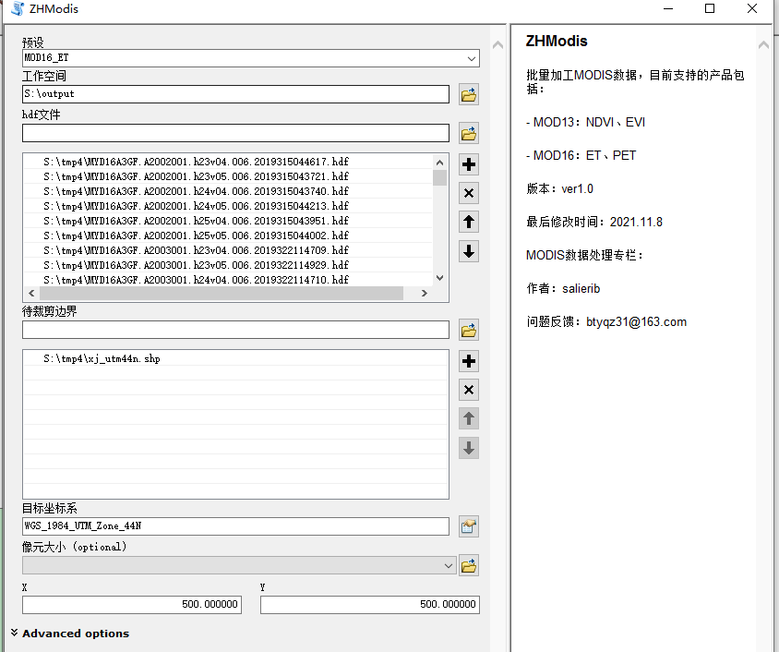Maximize the ZHModis window
The image size is (779, 652).
[x=710, y=9]
